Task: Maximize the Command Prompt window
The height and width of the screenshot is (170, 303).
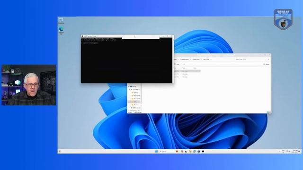Action: pos(167,36)
